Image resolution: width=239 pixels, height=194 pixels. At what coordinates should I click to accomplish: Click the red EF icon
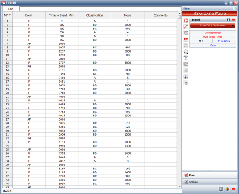186,39
